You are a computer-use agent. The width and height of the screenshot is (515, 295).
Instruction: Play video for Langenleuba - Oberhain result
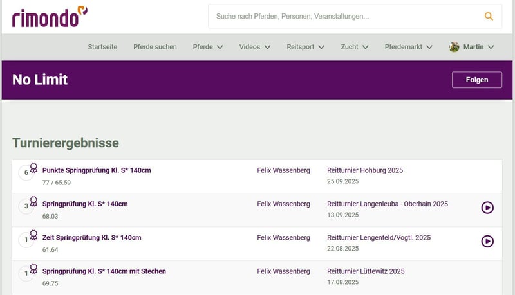(x=487, y=208)
